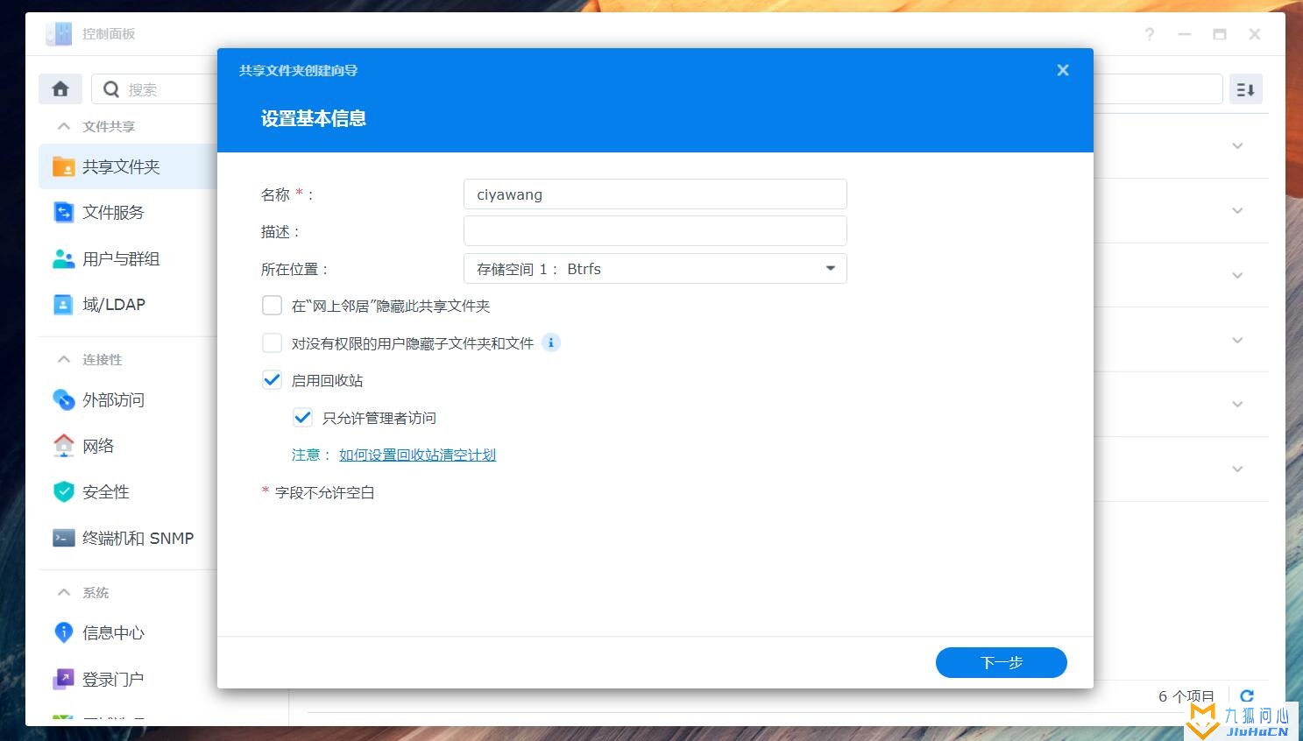Untick enable recycle bin (启用回收站)
The height and width of the screenshot is (741, 1303).
272,379
